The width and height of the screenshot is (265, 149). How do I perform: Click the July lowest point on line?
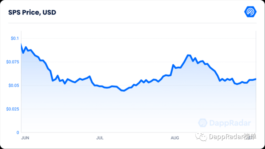124,91
